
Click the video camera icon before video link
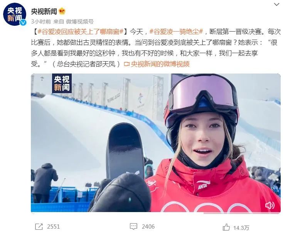[127, 64]
